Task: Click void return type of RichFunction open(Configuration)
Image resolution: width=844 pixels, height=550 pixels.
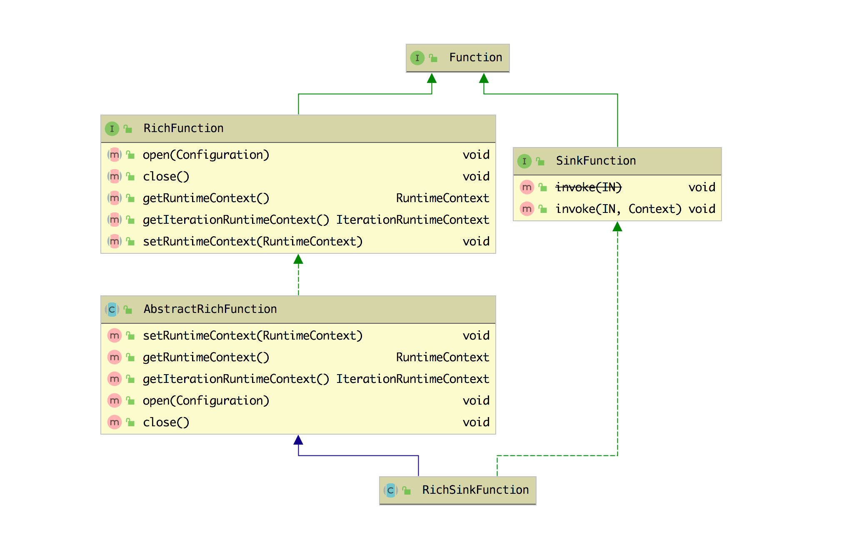Action: click(476, 155)
